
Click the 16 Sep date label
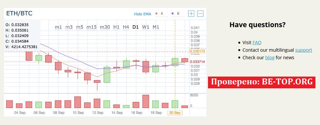pyautogui.click(x=136, y=113)
